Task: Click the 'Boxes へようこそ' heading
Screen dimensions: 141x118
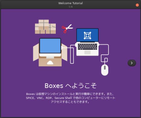Action: pyautogui.click(x=70, y=86)
